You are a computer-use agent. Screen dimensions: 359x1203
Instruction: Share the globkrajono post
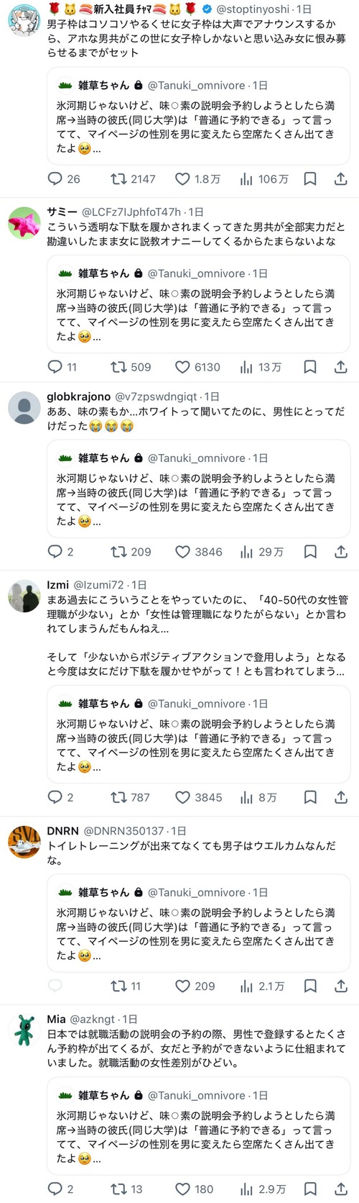[341, 552]
